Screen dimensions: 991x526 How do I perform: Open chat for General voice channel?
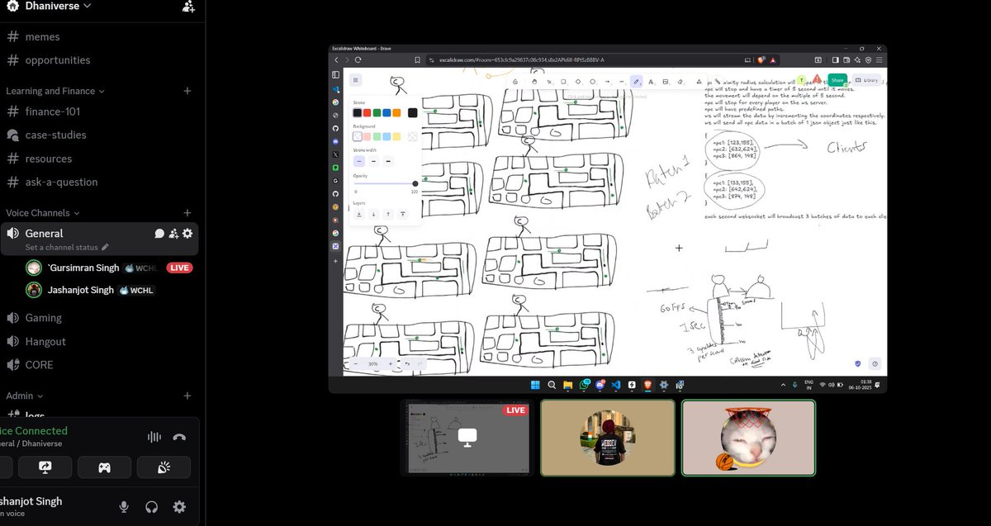coord(160,234)
